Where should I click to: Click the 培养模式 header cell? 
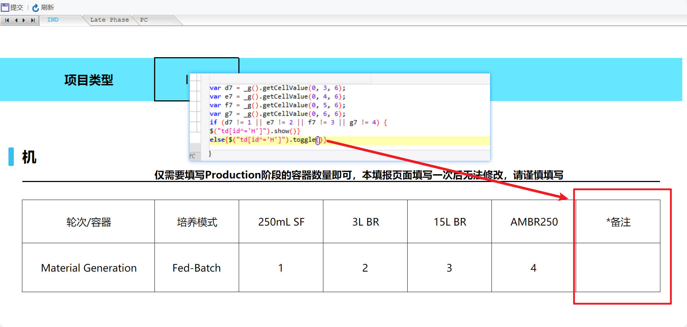[x=197, y=222]
